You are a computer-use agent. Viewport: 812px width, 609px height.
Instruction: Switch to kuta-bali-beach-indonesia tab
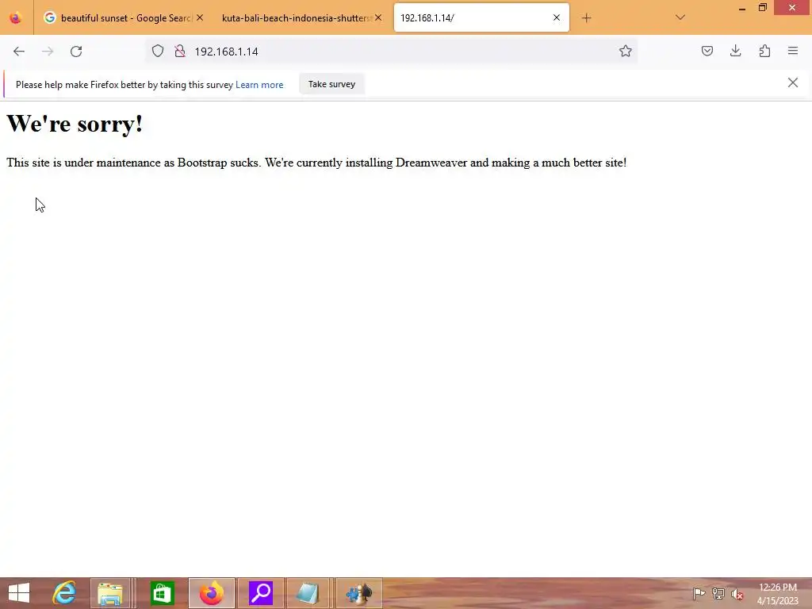point(302,18)
